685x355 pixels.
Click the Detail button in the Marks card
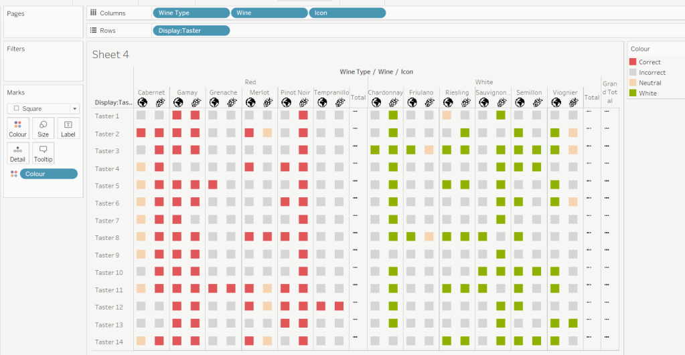(17, 154)
